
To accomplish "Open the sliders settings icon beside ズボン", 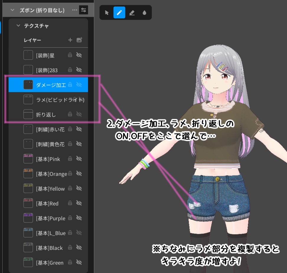I will [x=84, y=10].
